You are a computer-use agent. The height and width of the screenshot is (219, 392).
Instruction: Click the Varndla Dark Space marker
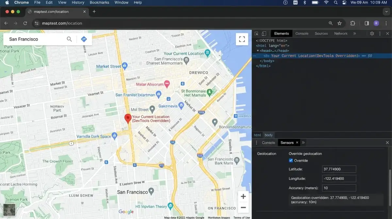(x=114, y=136)
